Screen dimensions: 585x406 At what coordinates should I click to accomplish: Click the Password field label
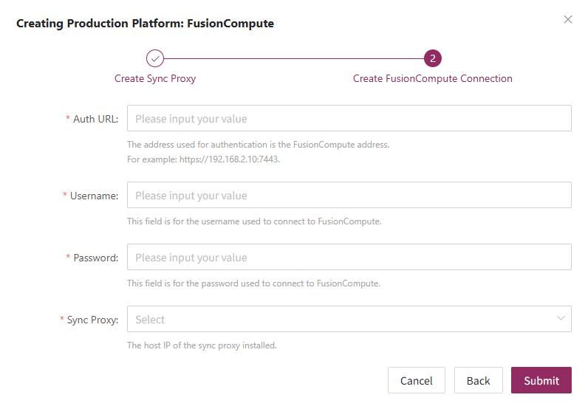[95, 258]
